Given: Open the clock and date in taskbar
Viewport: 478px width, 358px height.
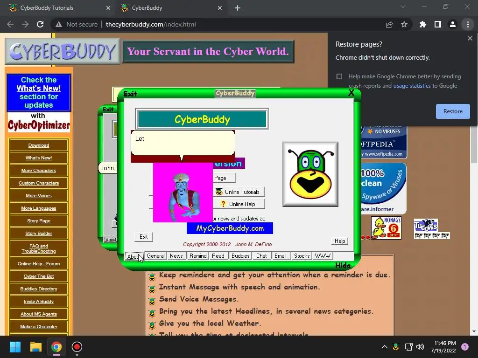Looking at the screenshot, I should click(x=443, y=347).
